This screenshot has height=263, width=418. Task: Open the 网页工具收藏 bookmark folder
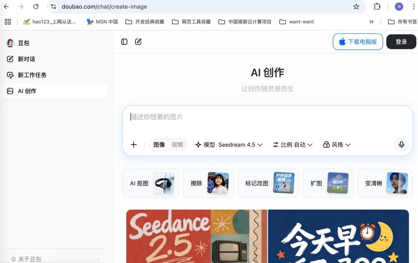click(x=192, y=22)
